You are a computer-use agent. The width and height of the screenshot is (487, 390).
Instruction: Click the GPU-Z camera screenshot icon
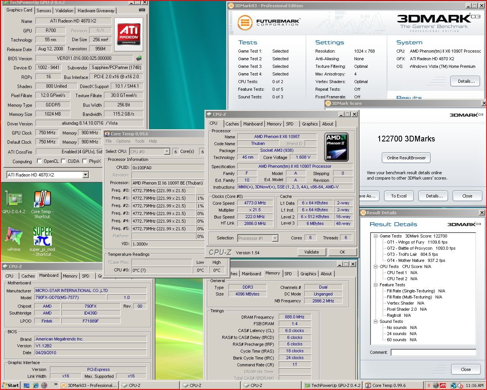[142, 10]
